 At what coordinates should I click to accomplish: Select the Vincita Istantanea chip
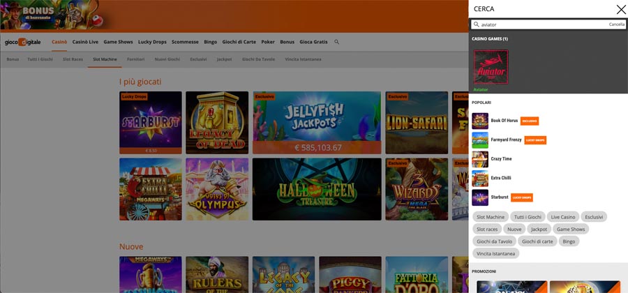click(x=496, y=253)
